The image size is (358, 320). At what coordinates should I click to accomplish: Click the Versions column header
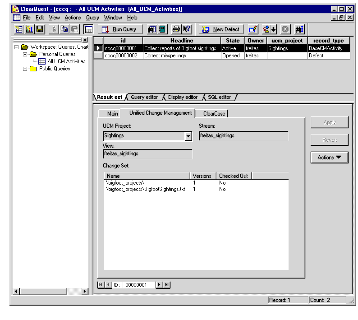tap(203, 176)
